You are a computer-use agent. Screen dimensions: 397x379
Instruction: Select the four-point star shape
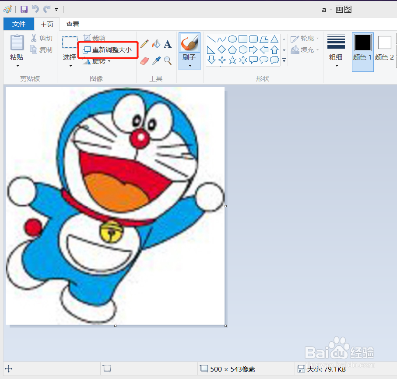[222, 60]
